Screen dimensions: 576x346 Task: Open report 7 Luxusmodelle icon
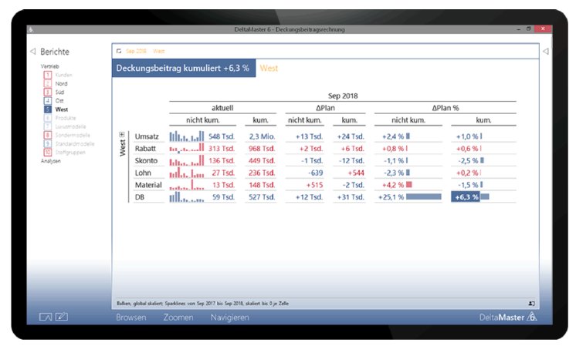48,126
